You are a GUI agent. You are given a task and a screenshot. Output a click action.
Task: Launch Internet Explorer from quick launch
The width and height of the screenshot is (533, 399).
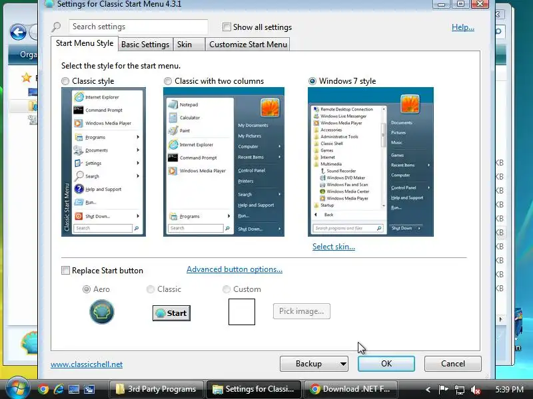coord(59,389)
